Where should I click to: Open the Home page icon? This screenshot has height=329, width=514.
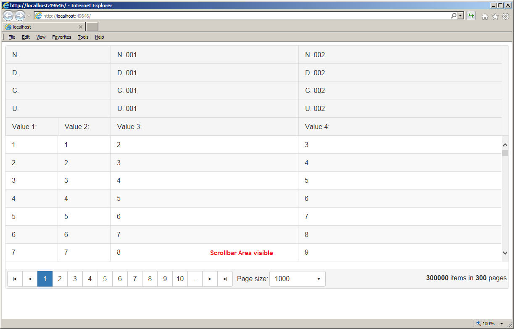485,16
